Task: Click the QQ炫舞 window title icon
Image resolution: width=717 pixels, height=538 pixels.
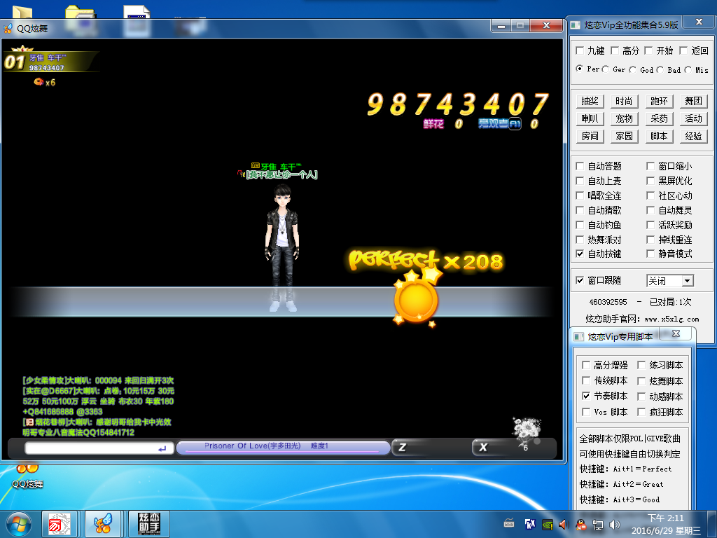Action: (8, 29)
